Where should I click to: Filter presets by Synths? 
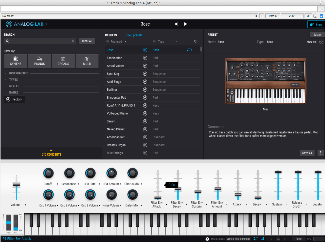click(x=16, y=61)
